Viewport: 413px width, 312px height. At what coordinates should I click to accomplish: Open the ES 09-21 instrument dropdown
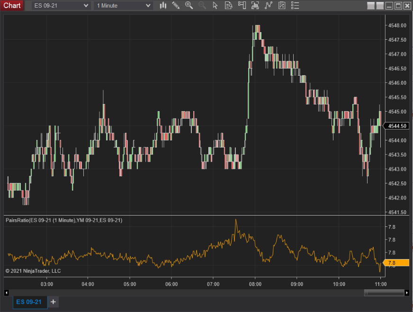pos(61,6)
